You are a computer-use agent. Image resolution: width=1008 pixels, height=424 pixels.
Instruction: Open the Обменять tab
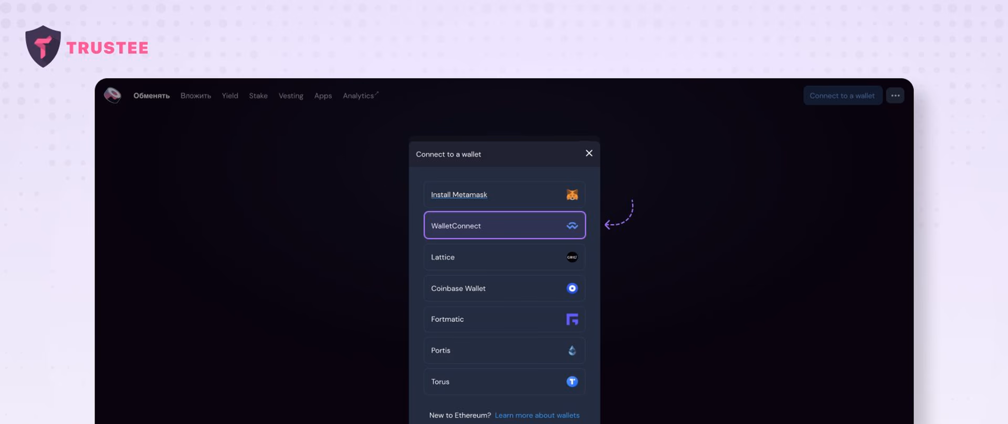pos(151,96)
